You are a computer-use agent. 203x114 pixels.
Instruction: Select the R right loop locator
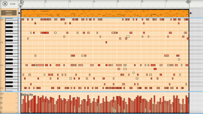click(188, 2)
